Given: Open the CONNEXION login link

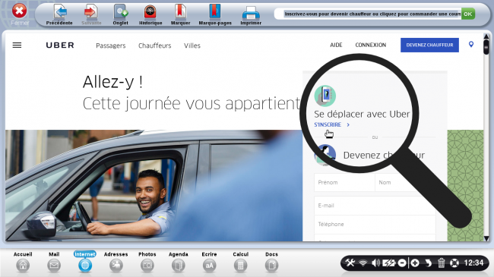Looking at the screenshot, I should [371, 45].
